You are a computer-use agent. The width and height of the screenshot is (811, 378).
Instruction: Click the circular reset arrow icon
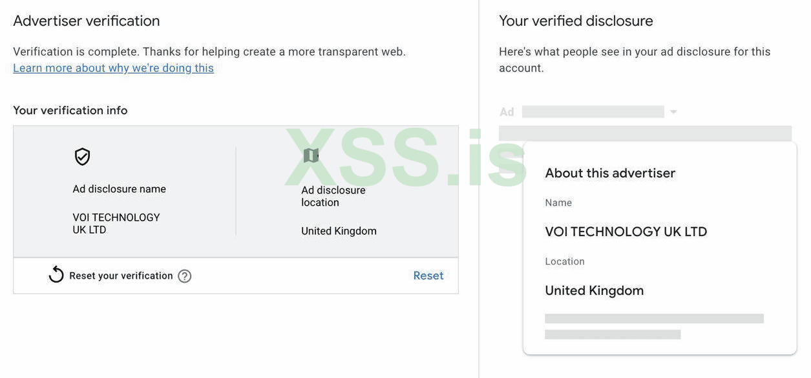click(56, 275)
